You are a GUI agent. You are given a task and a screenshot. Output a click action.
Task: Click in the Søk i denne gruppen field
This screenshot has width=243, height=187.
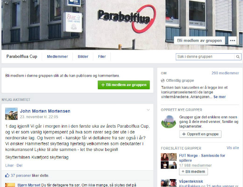[x=205, y=57]
